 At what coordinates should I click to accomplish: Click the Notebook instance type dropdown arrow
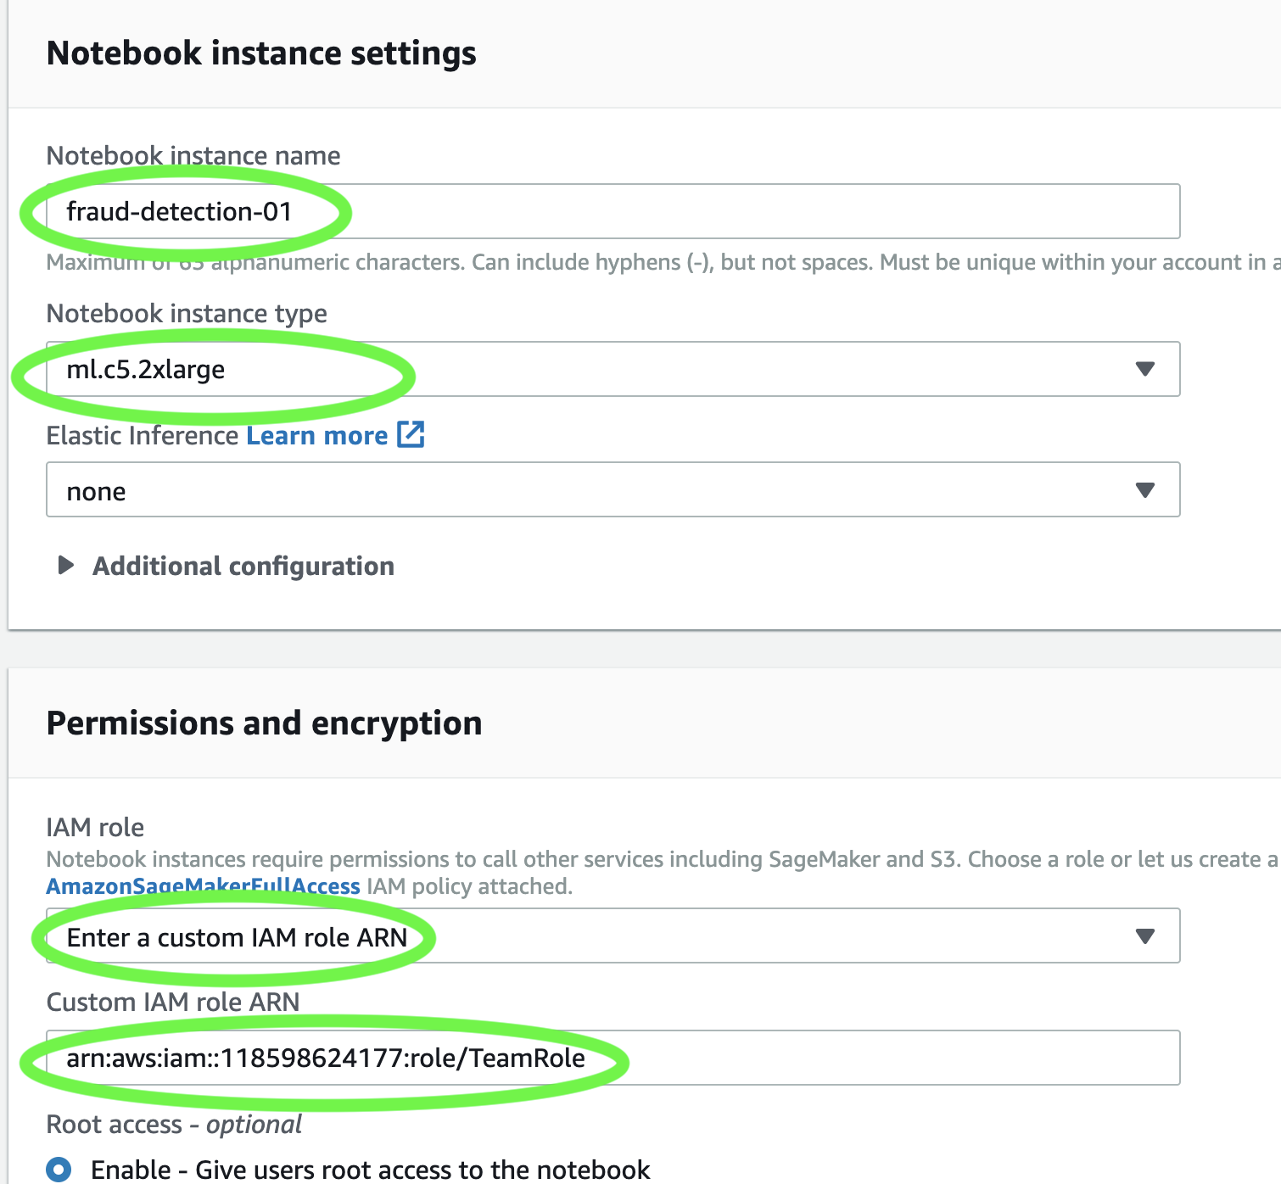[1145, 369]
